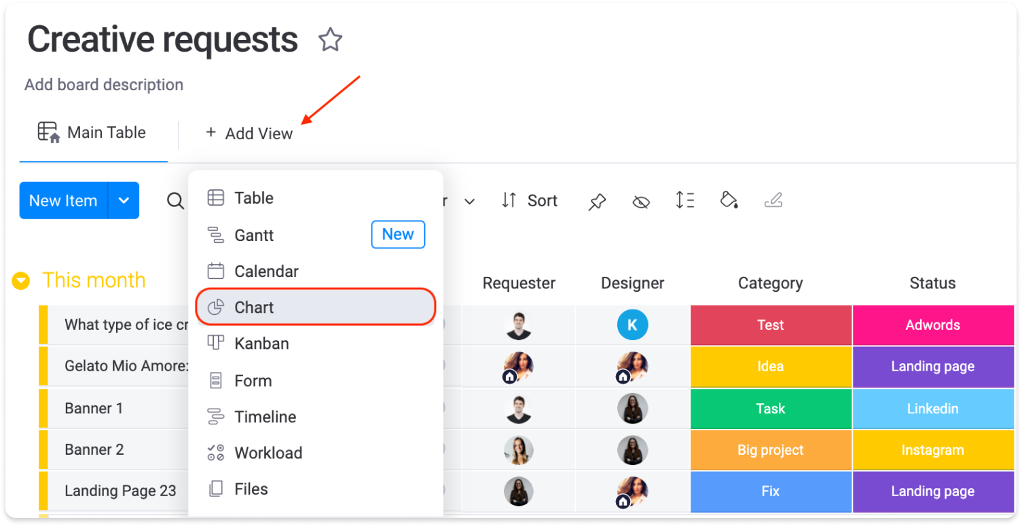Click the search magnifier icon
This screenshot has width=1022, height=526.
(175, 201)
